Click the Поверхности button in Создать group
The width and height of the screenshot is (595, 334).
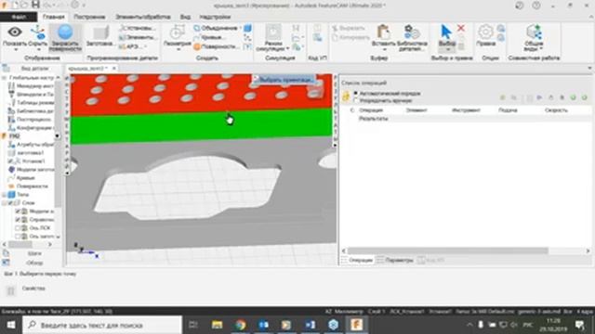click(x=216, y=46)
